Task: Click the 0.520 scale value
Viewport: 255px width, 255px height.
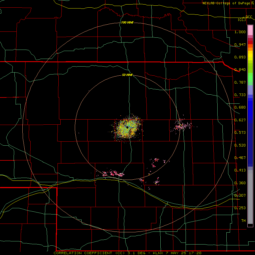Action: pyautogui.click(x=240, y=145)
